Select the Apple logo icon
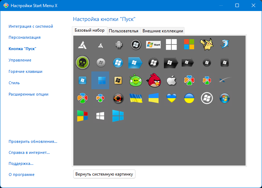Viewport: 262px width, 188px height. click(171, 80)
